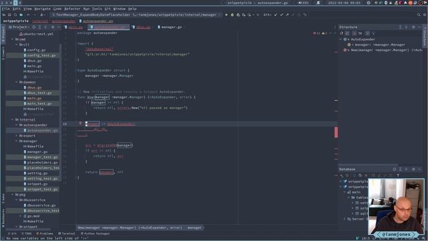The width and height of the screenshot is (428, 241).
Task: Start the Debug run button
Action: pos(232,15)
